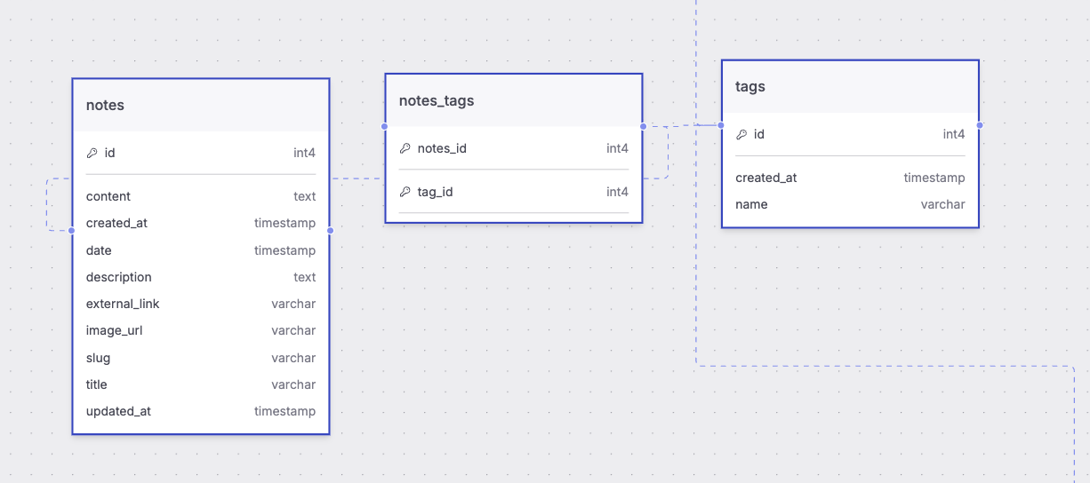
Task: Click the date column in notes
Action: point(201,250)
